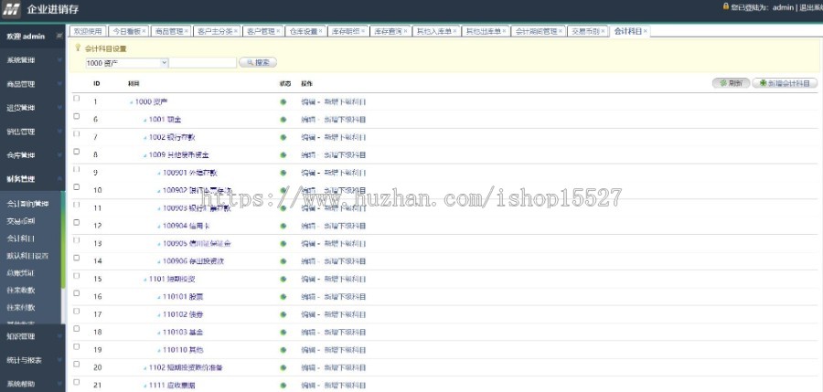Close the 今日看板 tab
The height and width of the screenshot is (392, 823).
pyautogui.click(x=144, y=31)
